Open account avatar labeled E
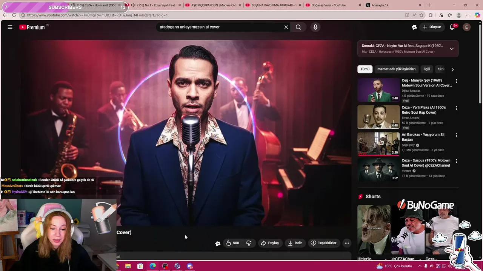The width and height of the screenshot is (483, 271). pyautogui.click(x=467, y=27)
